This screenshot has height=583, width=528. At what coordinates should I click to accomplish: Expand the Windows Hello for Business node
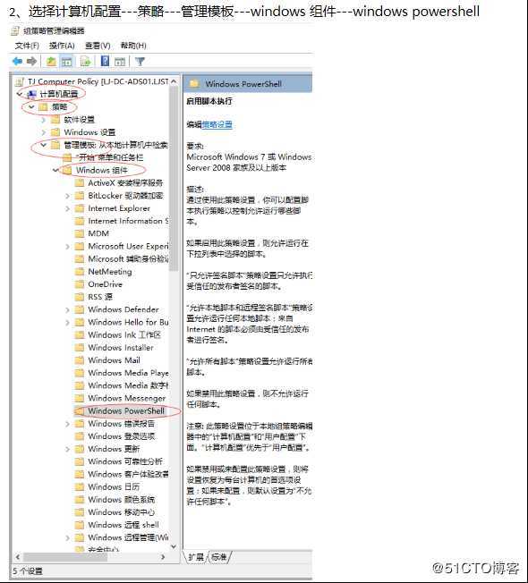tap(67, 323)
